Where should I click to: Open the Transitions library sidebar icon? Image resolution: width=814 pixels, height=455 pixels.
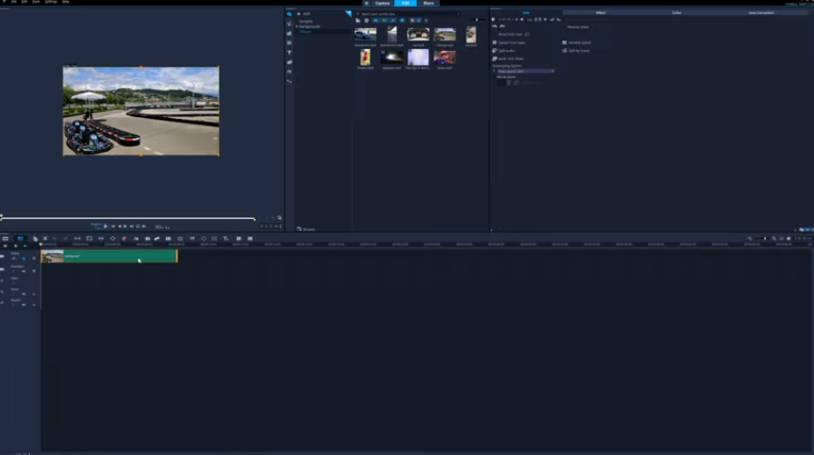point(289,43)
